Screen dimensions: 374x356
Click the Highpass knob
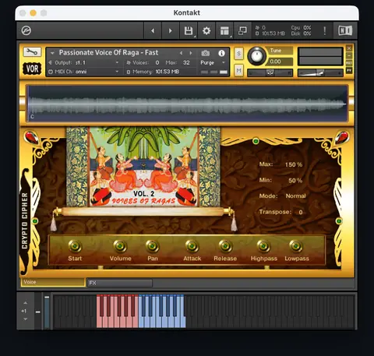pos(263,245)
